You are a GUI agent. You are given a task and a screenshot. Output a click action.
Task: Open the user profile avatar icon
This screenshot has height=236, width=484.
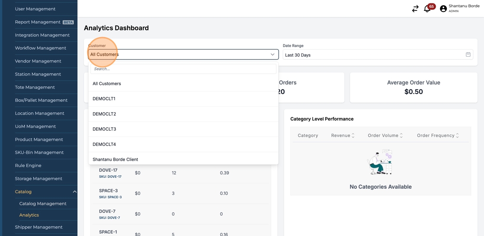coord(443,9)
